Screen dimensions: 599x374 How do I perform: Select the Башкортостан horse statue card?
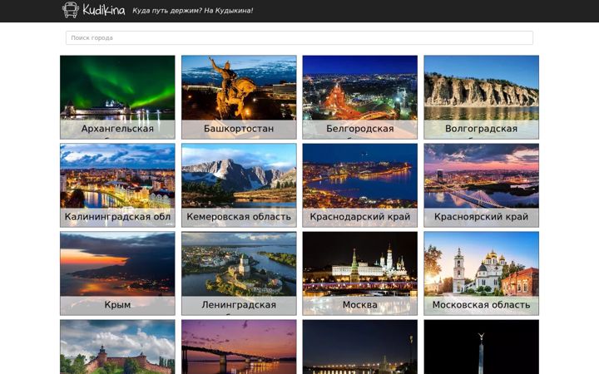coord(239,97)
